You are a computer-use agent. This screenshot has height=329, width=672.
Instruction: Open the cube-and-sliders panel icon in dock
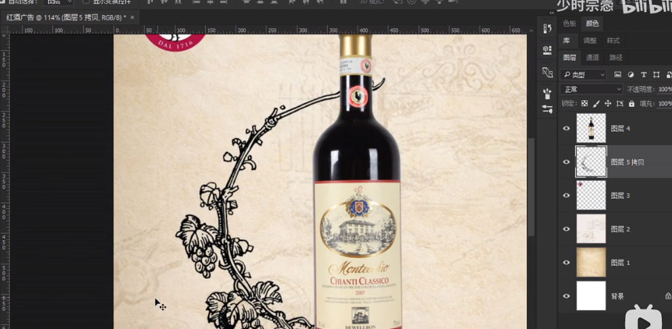547,50
